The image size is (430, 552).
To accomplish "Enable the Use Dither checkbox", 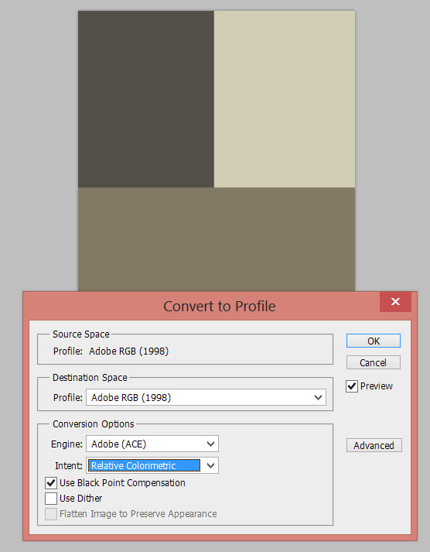I will point(51,499).
